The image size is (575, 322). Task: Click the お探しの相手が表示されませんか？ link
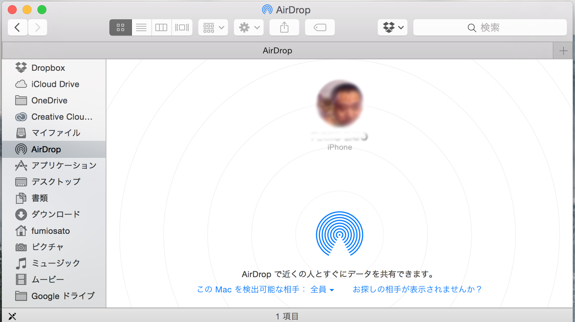tap(417, 289)
